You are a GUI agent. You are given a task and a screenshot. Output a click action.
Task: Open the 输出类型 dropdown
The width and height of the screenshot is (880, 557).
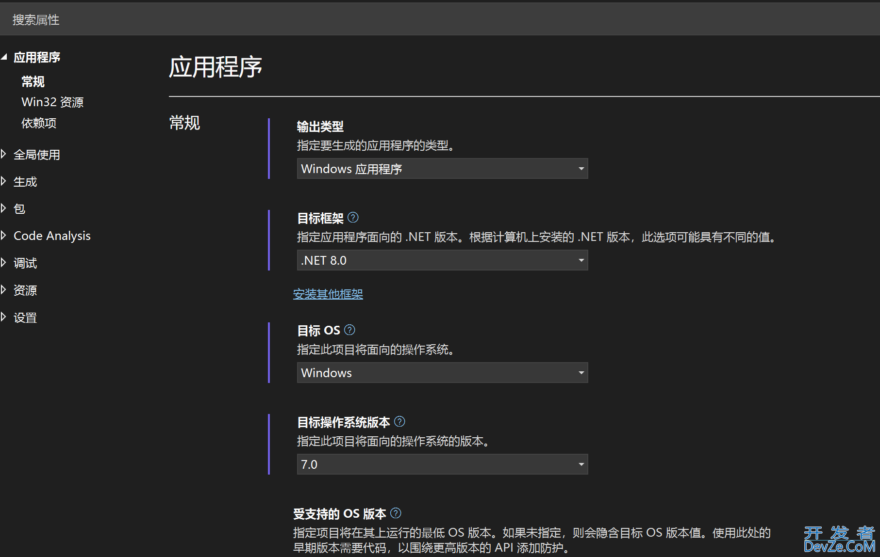pyautogui.click(x=442, y=169)
